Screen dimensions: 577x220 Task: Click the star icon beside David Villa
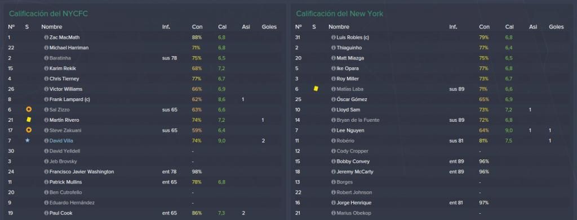pos(28,140)
